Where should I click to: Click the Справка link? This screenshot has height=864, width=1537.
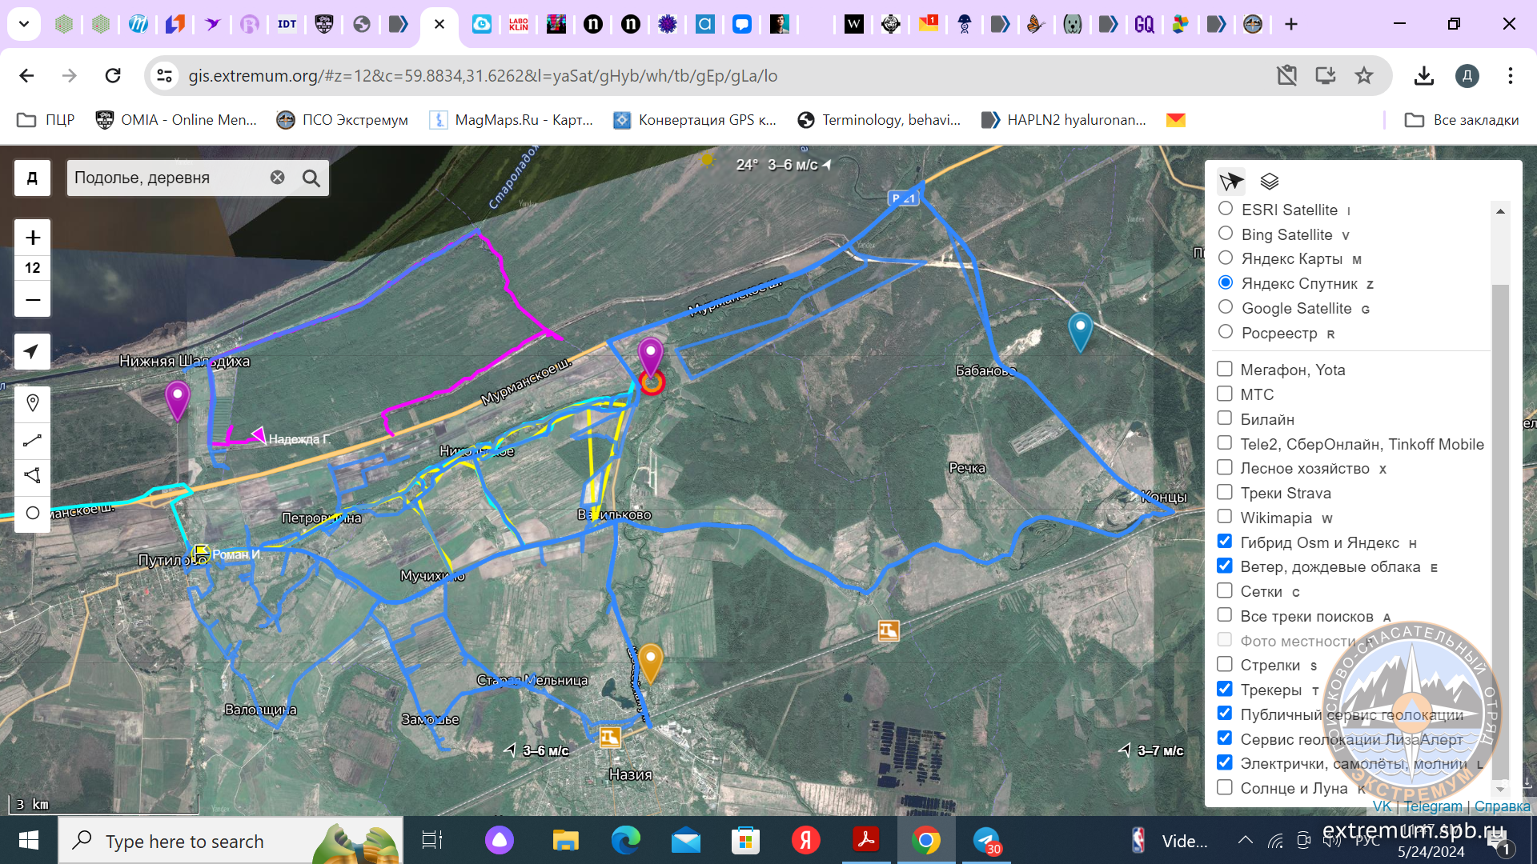coord(1502,806)
